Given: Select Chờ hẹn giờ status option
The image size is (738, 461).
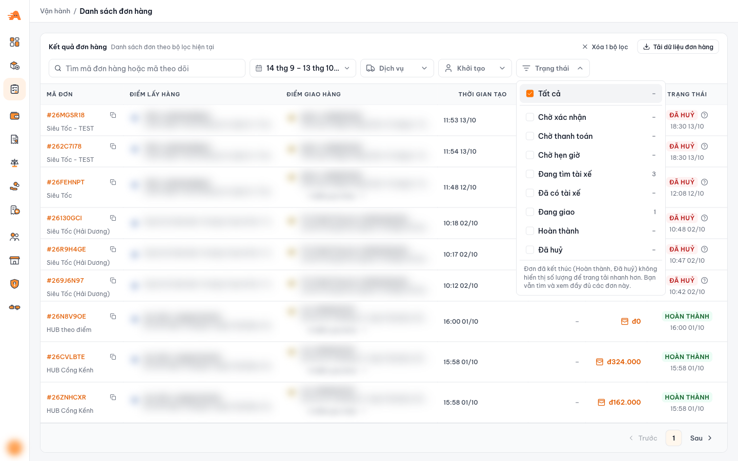Looking at the screenshot, I should tap(591, 155).
